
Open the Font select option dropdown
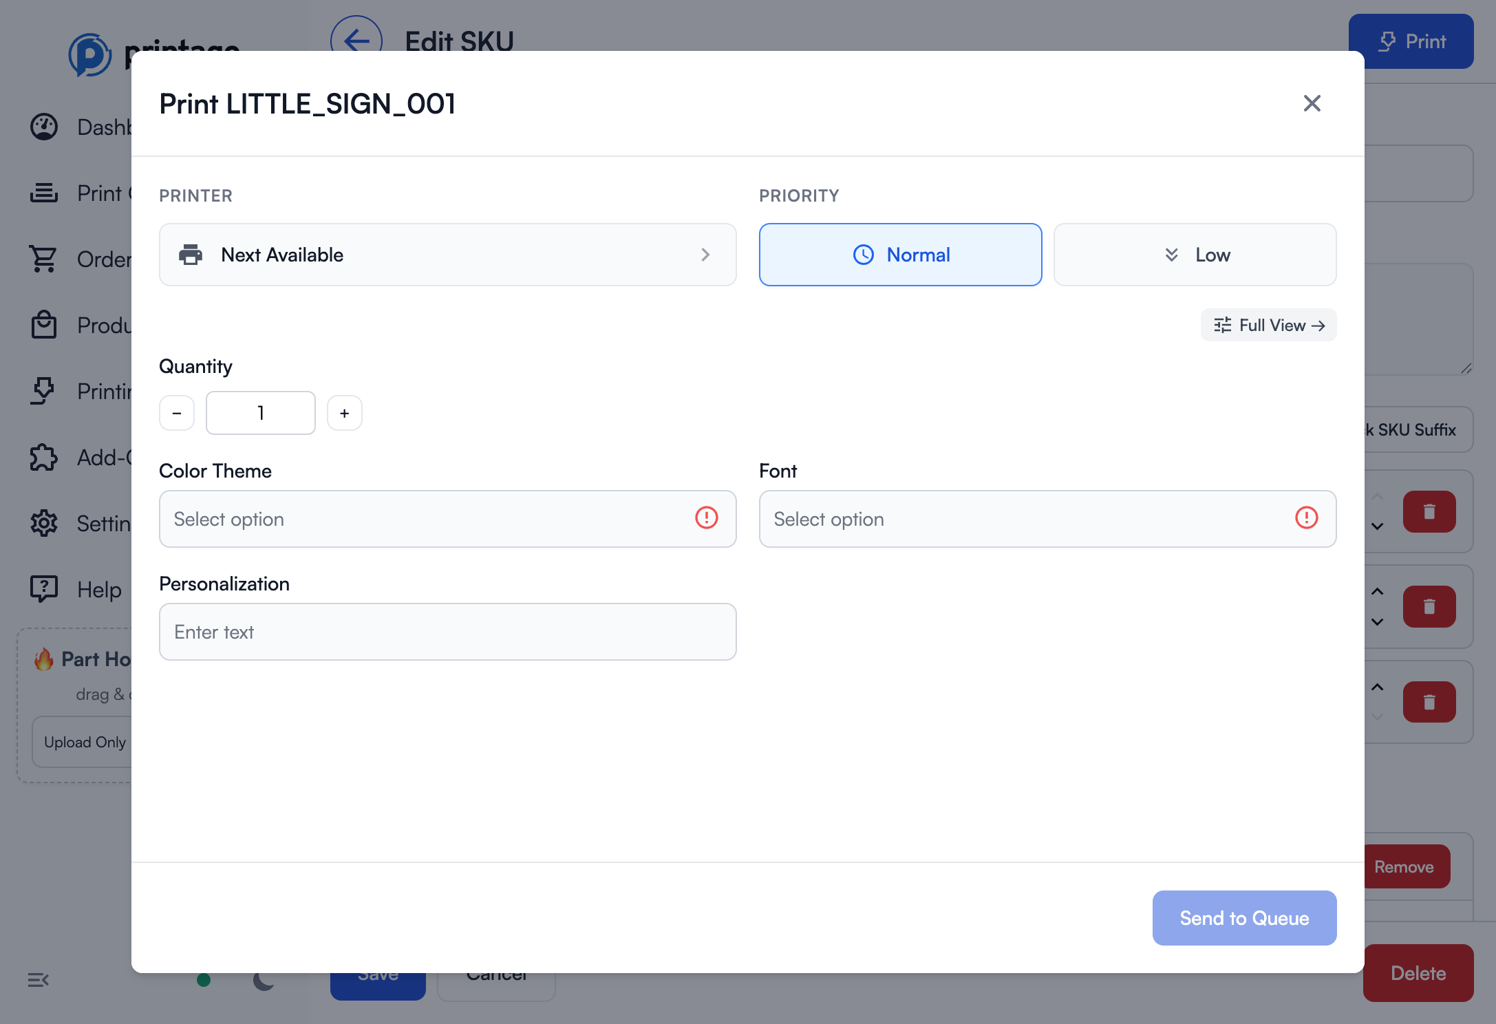[1047, 519]
